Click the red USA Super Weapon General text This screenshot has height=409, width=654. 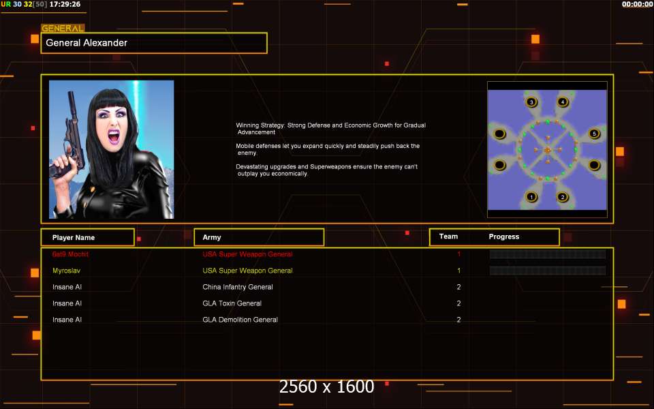(247, 254)
